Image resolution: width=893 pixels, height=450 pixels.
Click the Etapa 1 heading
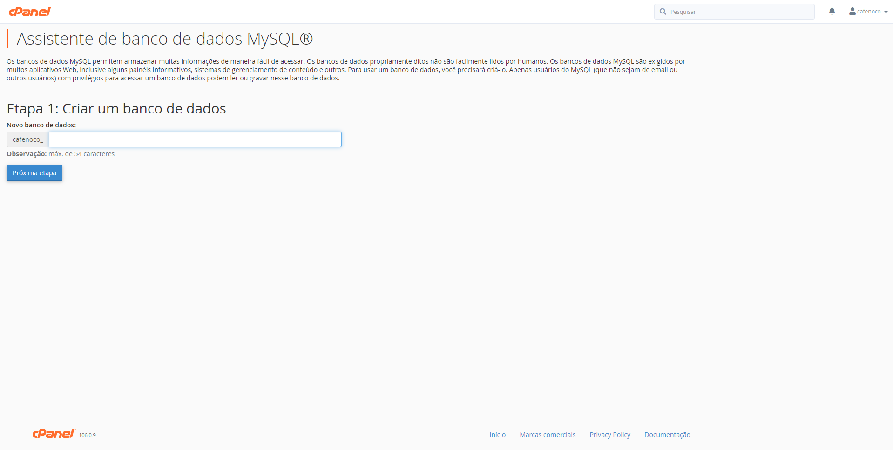tap(116, 108)
